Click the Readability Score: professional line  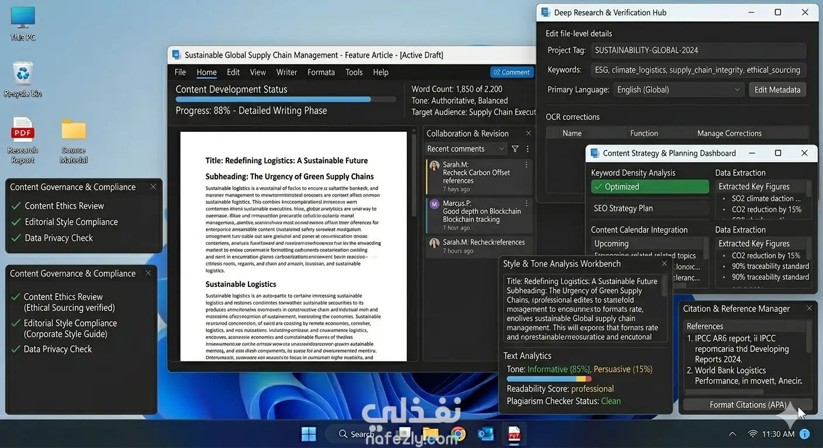560,389
